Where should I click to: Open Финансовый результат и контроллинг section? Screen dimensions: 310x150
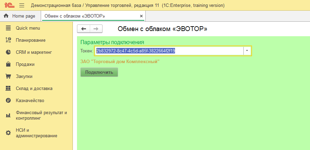click(36, 116)
